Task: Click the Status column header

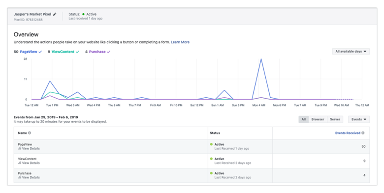Action: tap(215, 133)
